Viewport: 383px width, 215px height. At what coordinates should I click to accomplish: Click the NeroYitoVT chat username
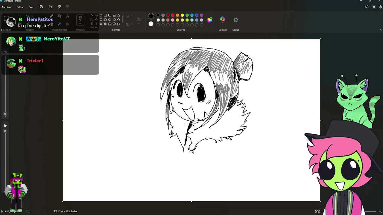[57, 39]
